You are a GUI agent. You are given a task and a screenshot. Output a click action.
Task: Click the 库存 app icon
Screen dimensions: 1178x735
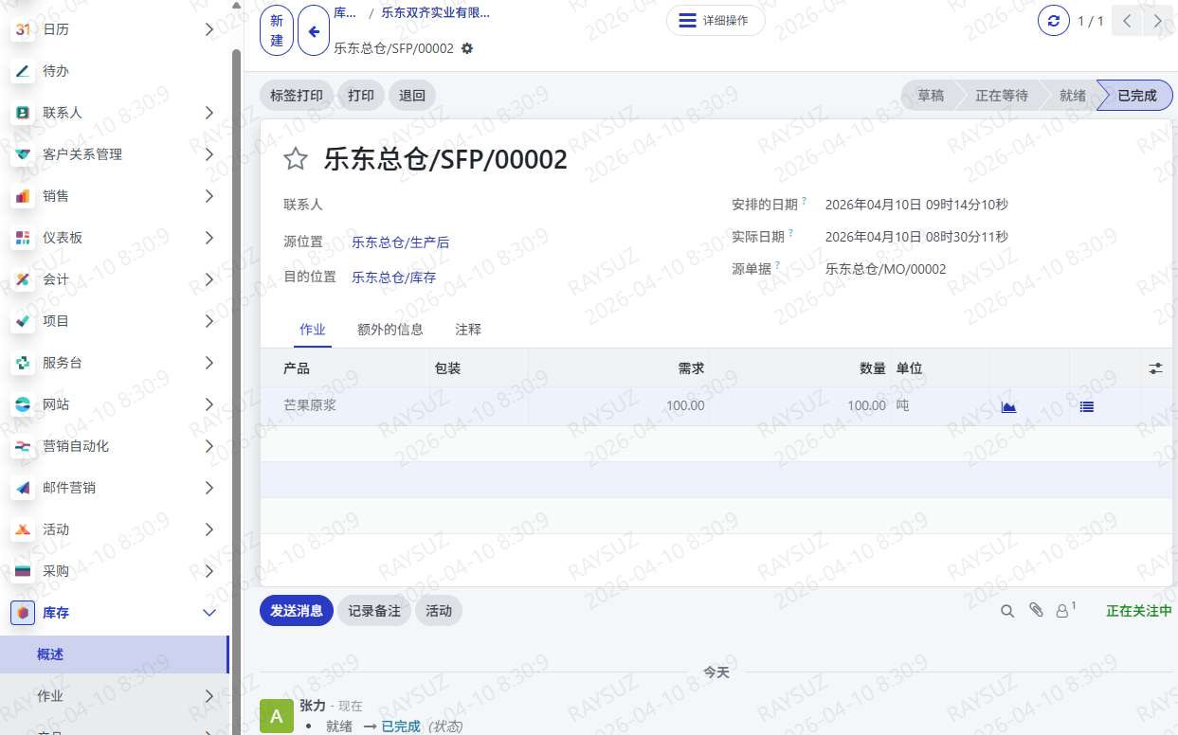click(23, 613)
